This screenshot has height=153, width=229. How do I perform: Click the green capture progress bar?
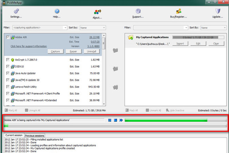(165, 120)
